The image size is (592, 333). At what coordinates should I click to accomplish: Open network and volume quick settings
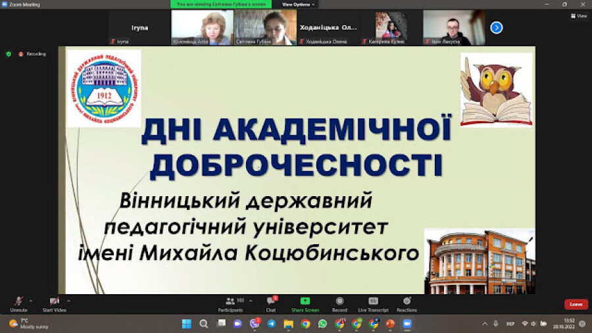[x=534, y=324]
